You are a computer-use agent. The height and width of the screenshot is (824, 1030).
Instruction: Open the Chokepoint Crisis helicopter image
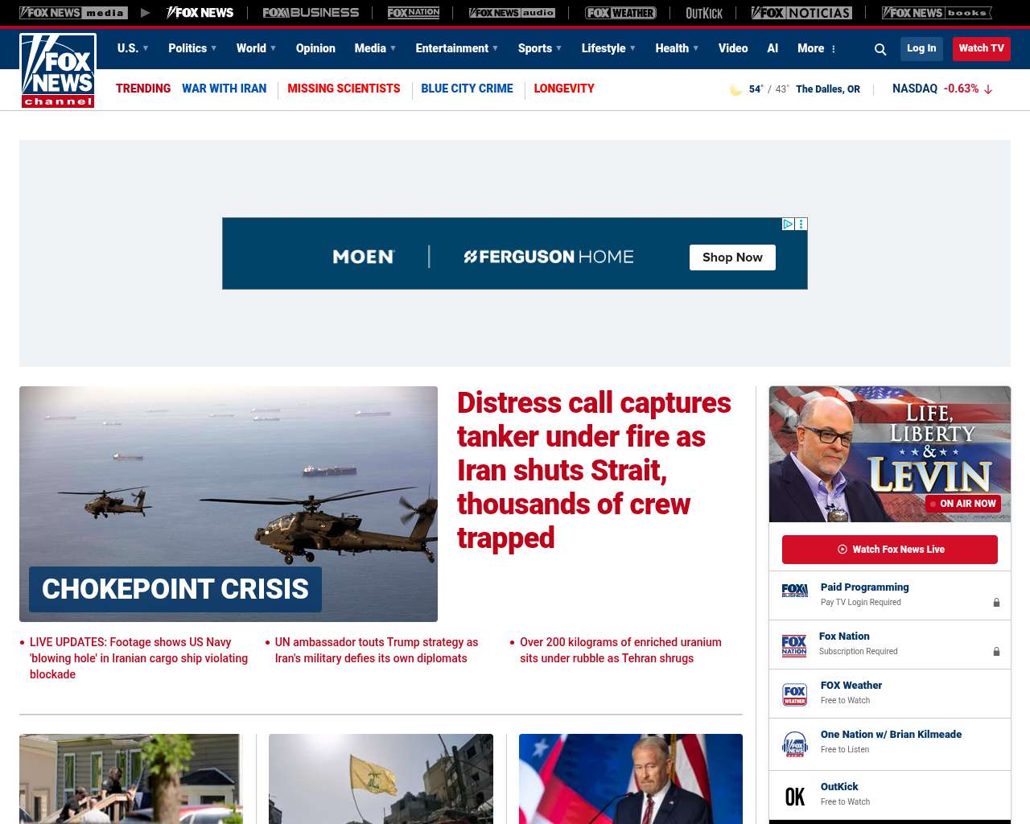tap(229, 483)
